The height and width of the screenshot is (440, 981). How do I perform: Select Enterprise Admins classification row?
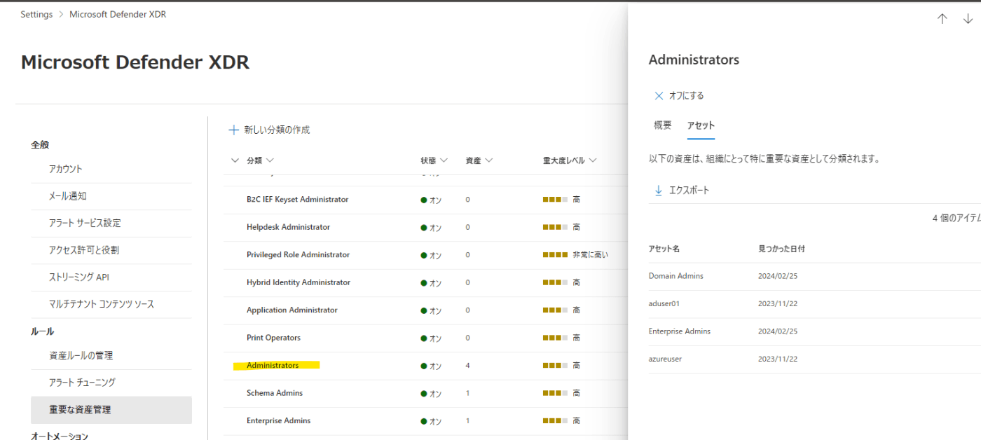tap(426, 421)
